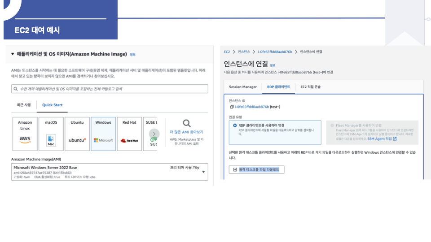Click the Amazon Machine Image(AMI) label
The image size is (431, 242).
[x=36, y=159]
